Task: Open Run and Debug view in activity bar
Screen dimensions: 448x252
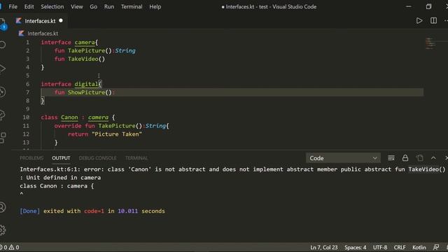Action: [x=3, y=69]
